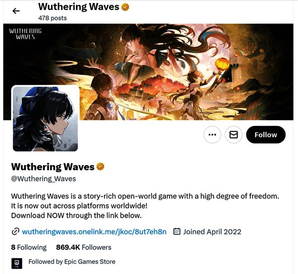Click the Wuthering Waves logo in the banner
The image size is (298, 274).
tap(25, 34)
